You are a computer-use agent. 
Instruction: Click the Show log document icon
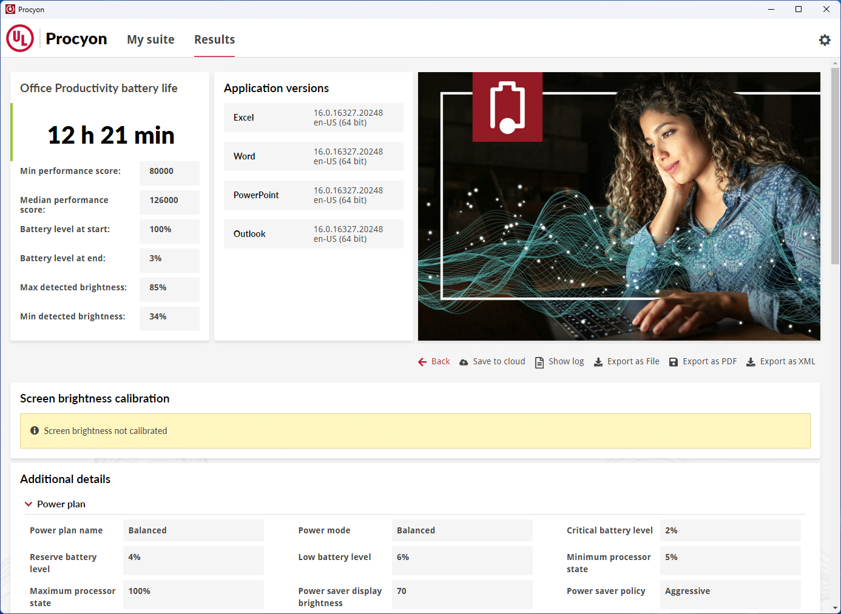click(x=539, y=362)
